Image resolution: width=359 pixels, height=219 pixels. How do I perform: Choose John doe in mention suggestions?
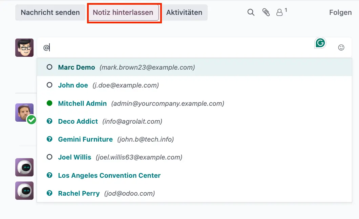pos(73,85)
